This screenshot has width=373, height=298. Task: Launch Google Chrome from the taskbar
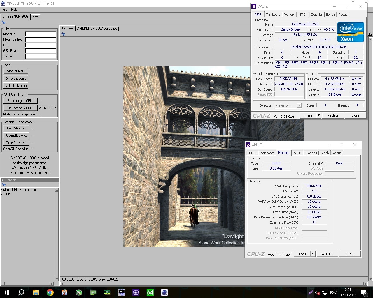pyautogui.click(x=50, y=292)
